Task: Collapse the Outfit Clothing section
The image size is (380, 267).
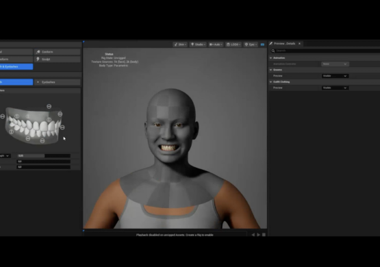Action: 270,82
